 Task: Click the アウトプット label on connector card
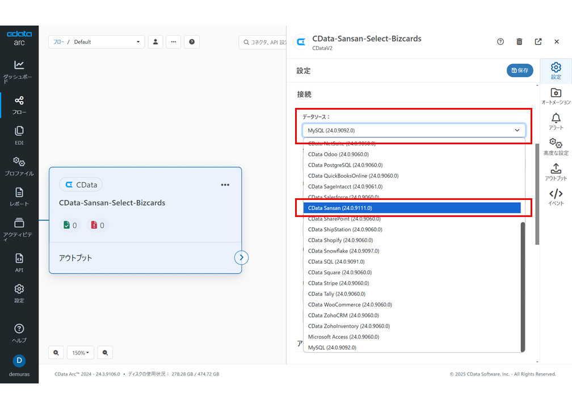tap(75, 258)
